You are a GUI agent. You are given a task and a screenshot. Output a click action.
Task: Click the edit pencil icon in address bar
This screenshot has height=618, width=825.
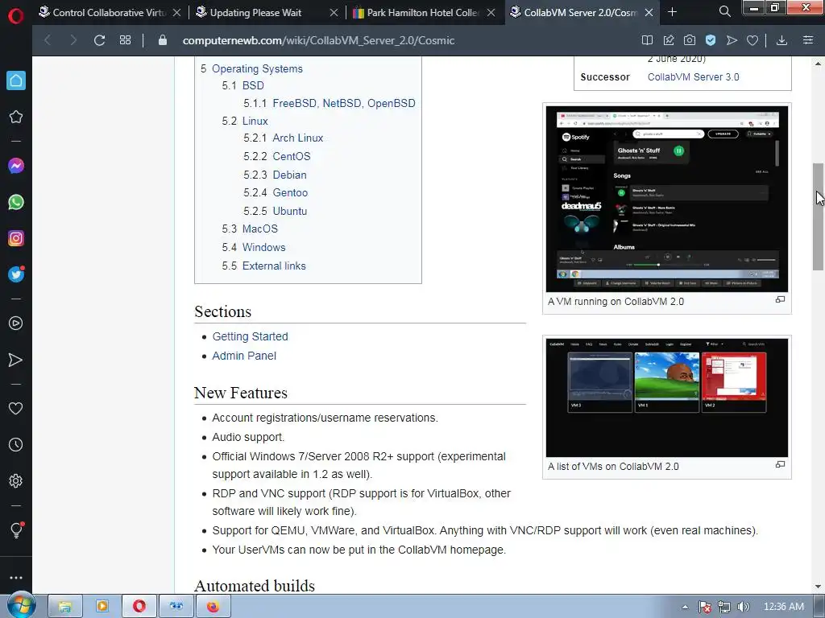[x=668, y=40]
